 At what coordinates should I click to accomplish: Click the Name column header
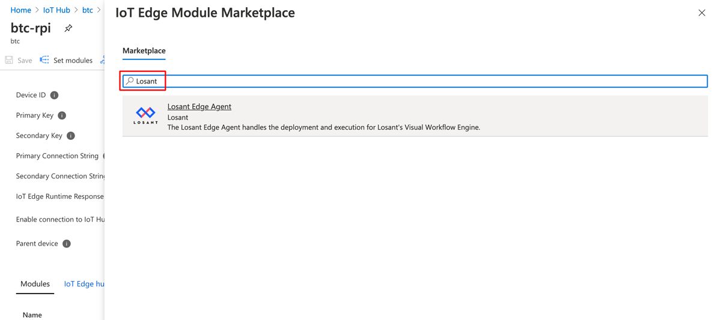click(32, 315)
